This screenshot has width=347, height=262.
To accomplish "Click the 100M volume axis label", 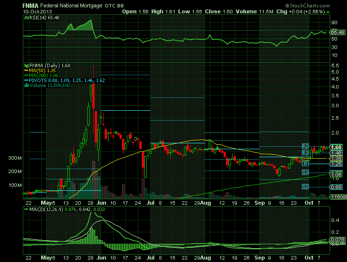I will point(15,185).
